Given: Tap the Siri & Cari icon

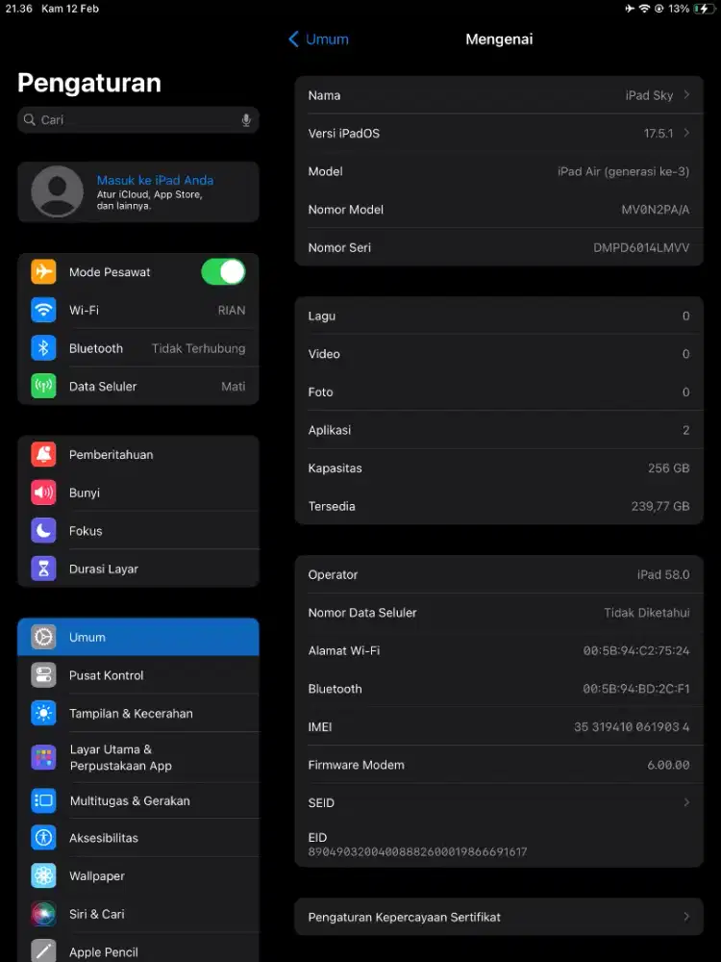Looking at the screenshot, I should point(43,914).
